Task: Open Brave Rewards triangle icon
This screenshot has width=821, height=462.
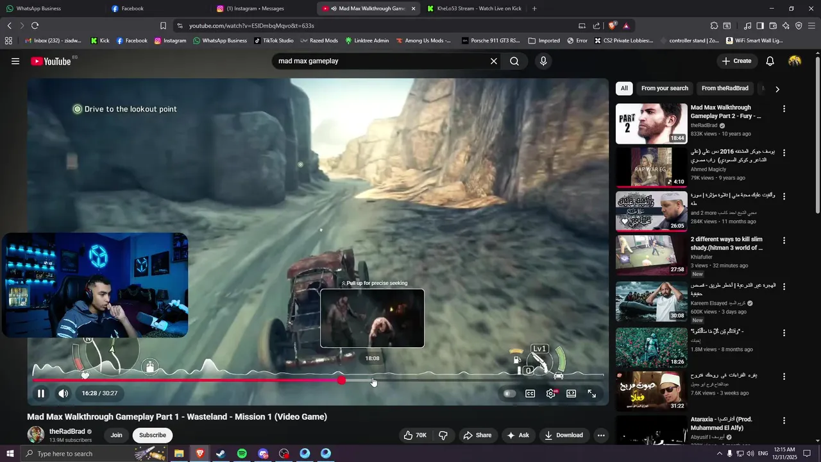Action: (626, 26)
